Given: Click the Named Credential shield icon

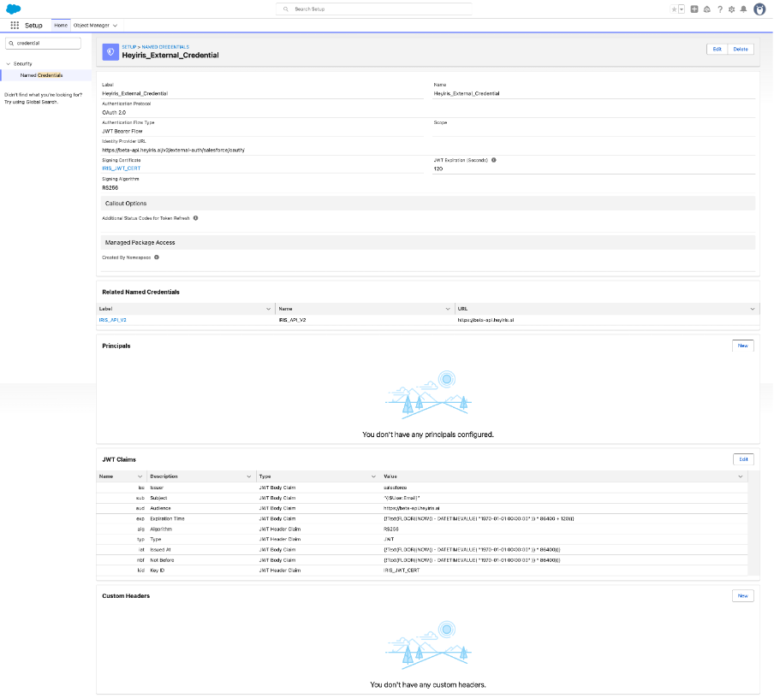Looking at the screenshot, I should click(x=110, y=52).
